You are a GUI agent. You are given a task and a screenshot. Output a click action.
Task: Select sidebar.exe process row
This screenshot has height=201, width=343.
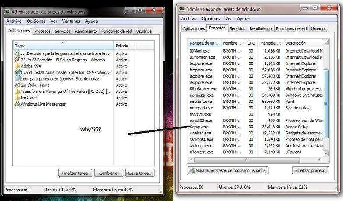tap(255, 133)
